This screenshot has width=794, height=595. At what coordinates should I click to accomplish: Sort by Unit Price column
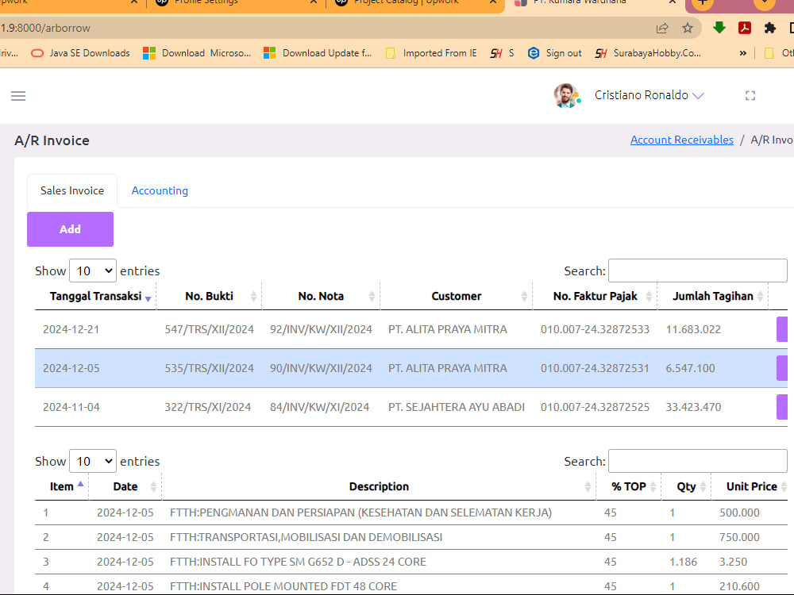[751, 487]
